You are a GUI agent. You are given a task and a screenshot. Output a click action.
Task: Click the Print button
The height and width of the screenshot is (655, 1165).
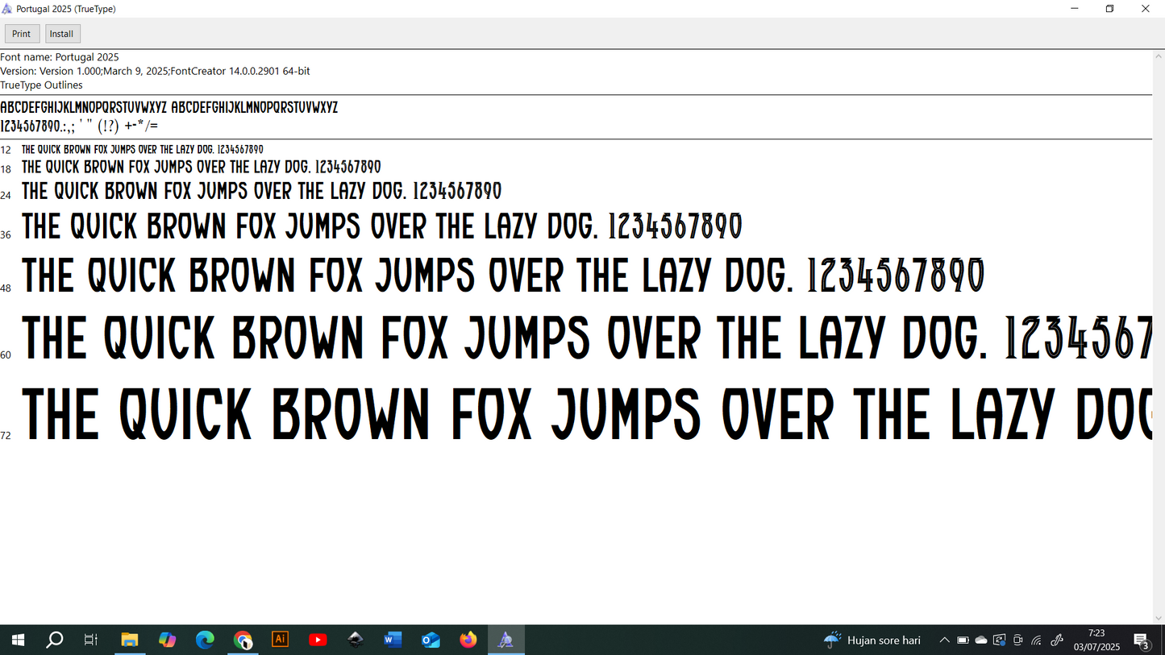[22, 34]
